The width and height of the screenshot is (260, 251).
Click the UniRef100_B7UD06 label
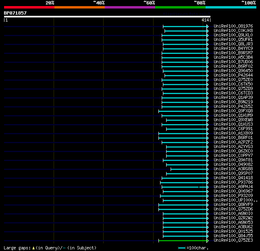click(233, 62)
